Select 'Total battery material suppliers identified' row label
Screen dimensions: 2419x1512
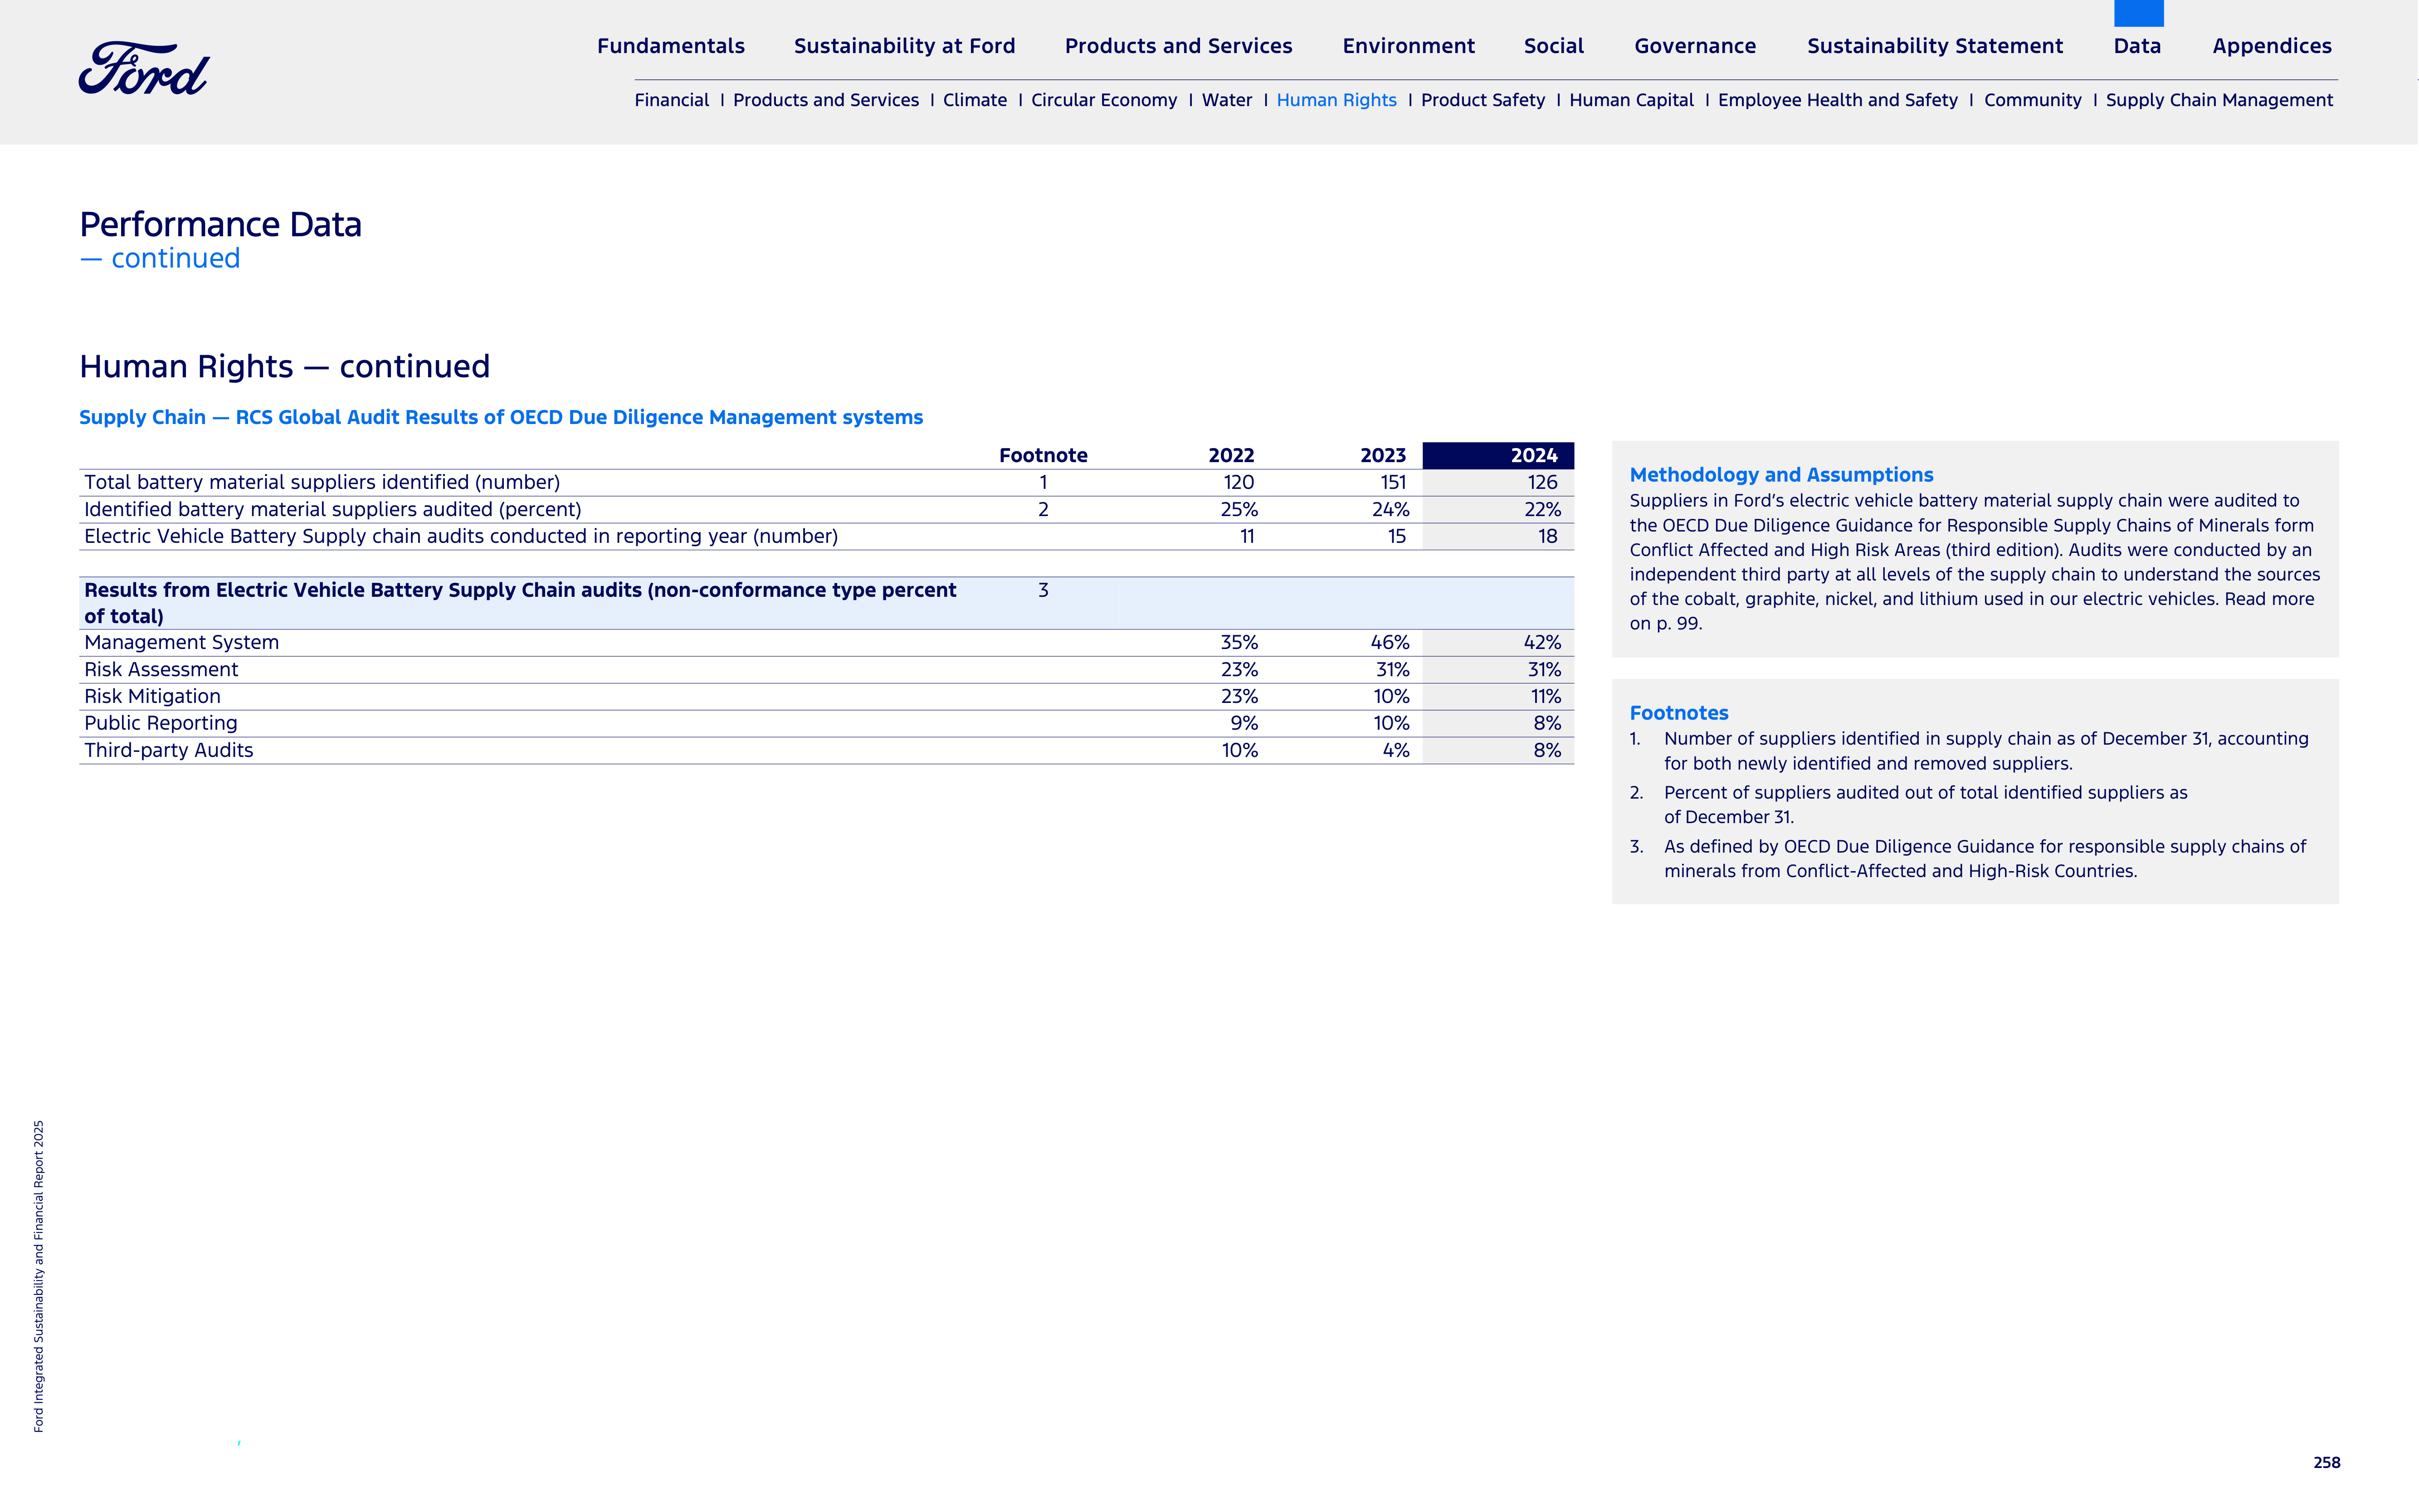pyautogui.click(x=322, y=483)
